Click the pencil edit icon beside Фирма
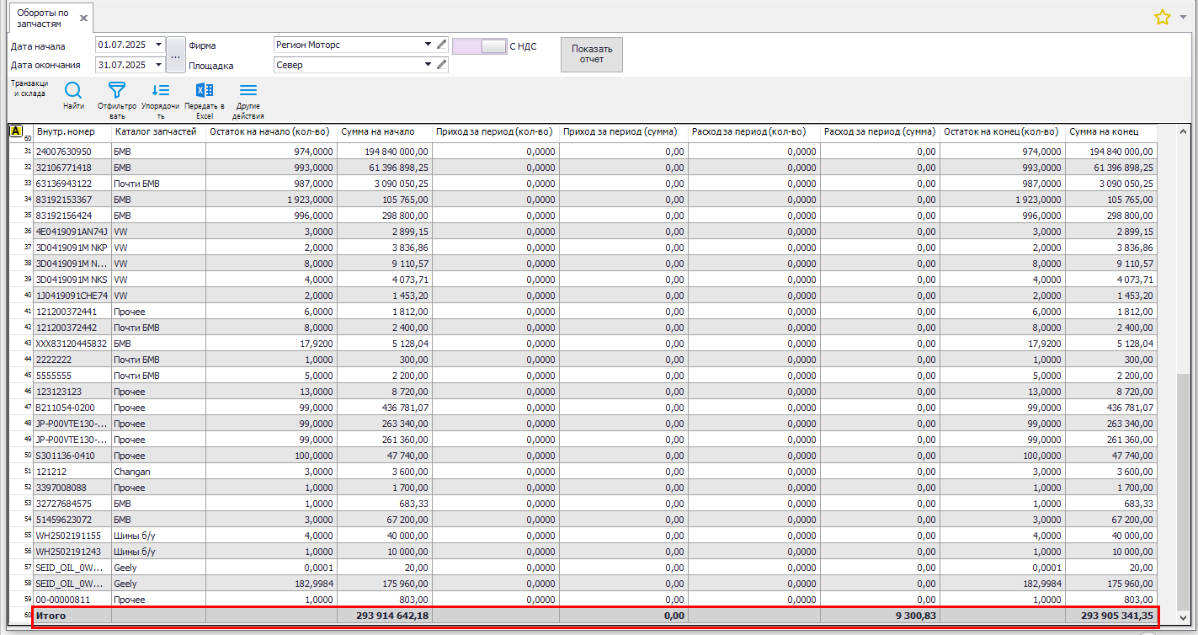The height and width of the screenshot is (635, 1198). pos(442,45)
